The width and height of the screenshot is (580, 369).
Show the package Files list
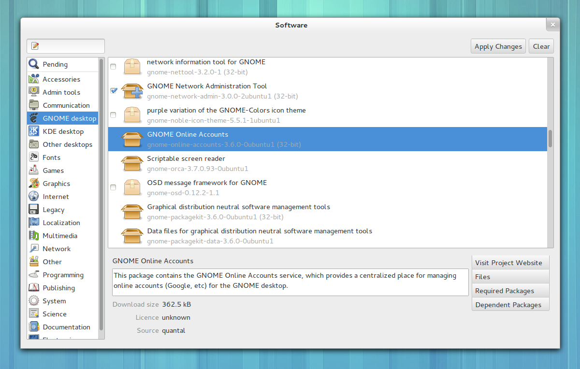(510, 277)
